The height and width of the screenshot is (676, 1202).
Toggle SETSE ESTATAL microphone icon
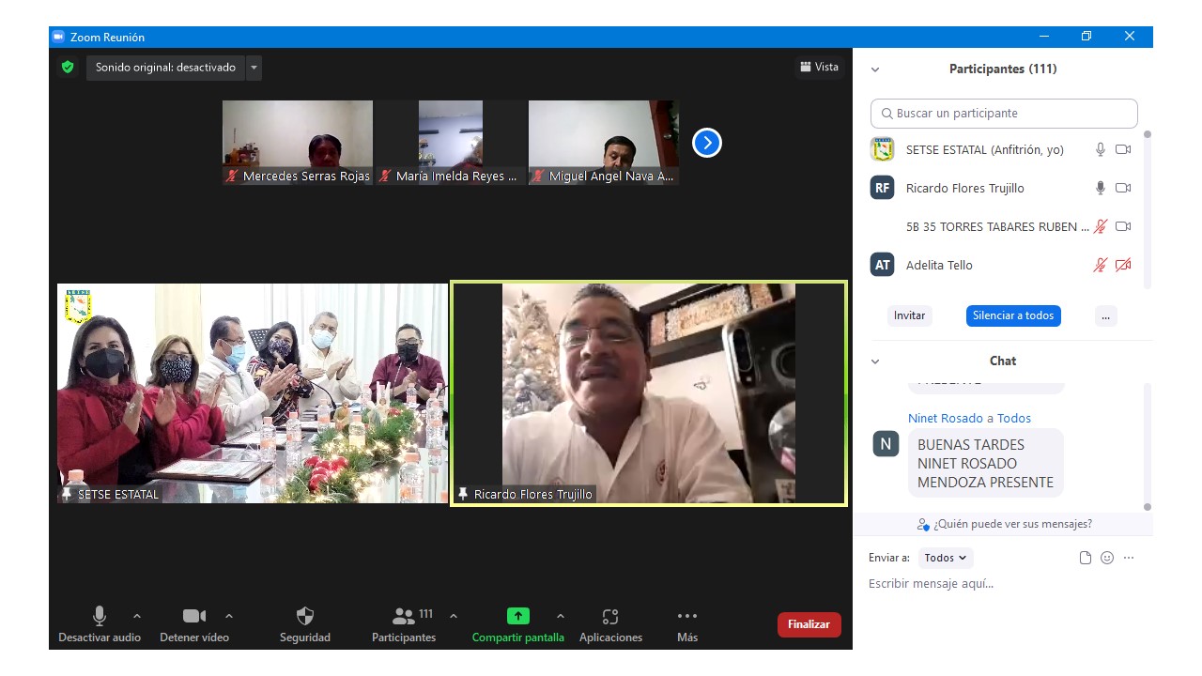[1101, 149]
